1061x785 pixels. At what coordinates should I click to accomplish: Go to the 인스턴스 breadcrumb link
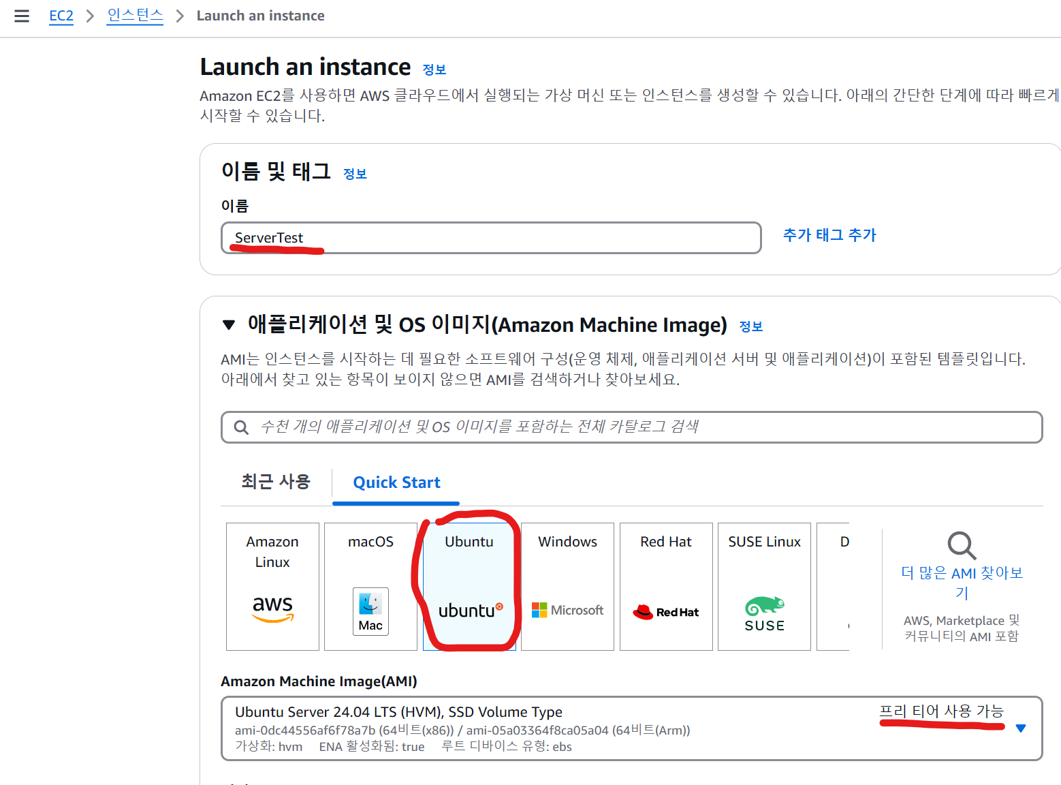point(135,16)
